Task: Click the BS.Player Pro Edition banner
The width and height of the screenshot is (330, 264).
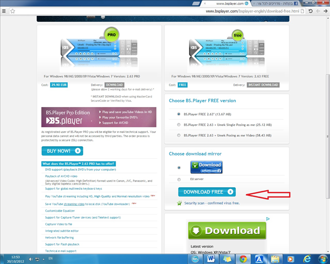Action: [x=99, y=117]
